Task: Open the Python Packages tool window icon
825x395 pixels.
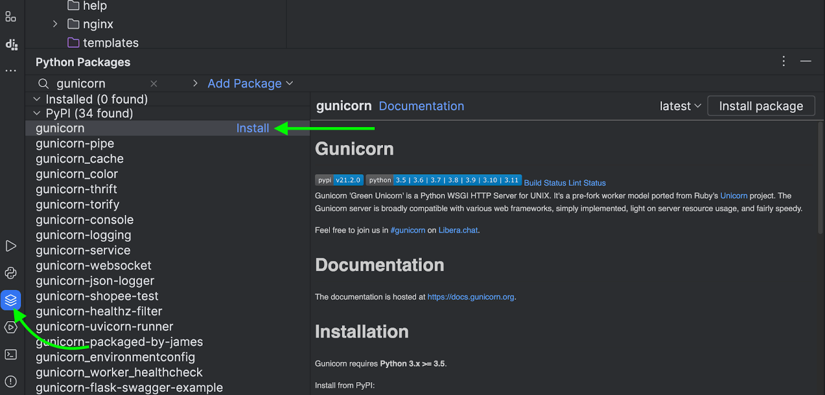Action: tap(11, 300)
